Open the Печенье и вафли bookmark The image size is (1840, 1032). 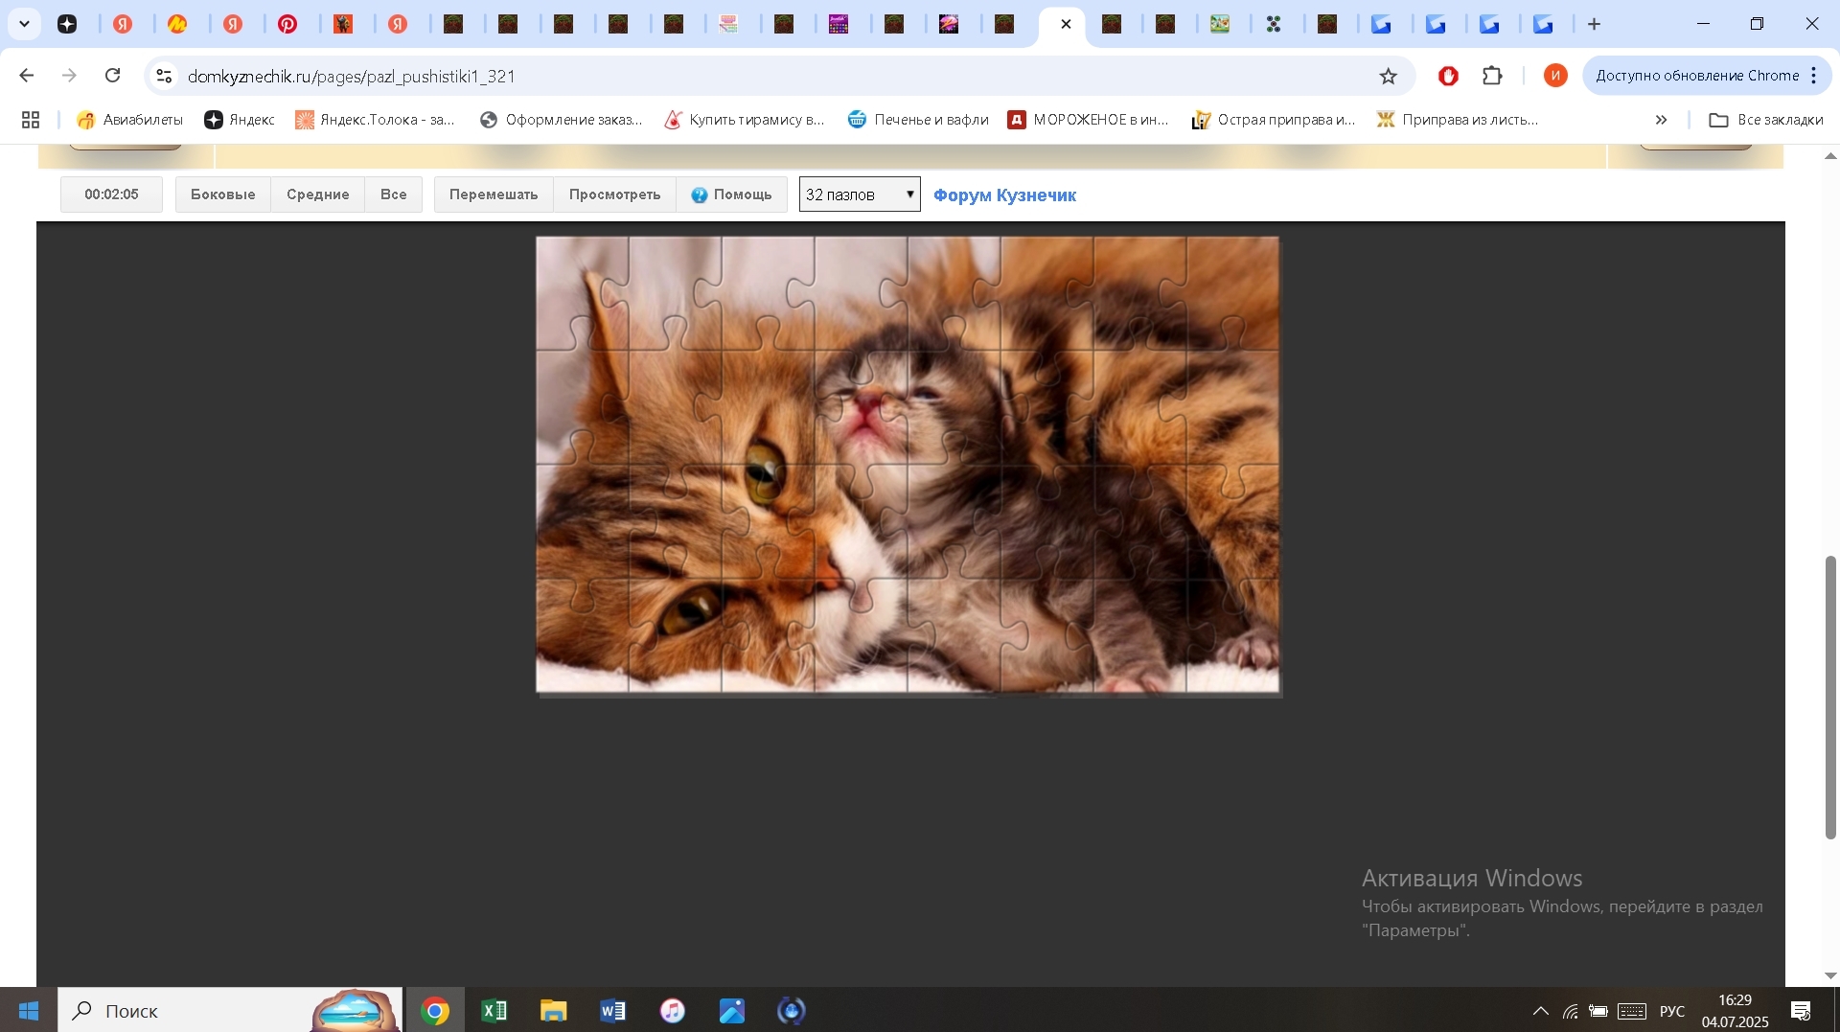coord(918,120)
